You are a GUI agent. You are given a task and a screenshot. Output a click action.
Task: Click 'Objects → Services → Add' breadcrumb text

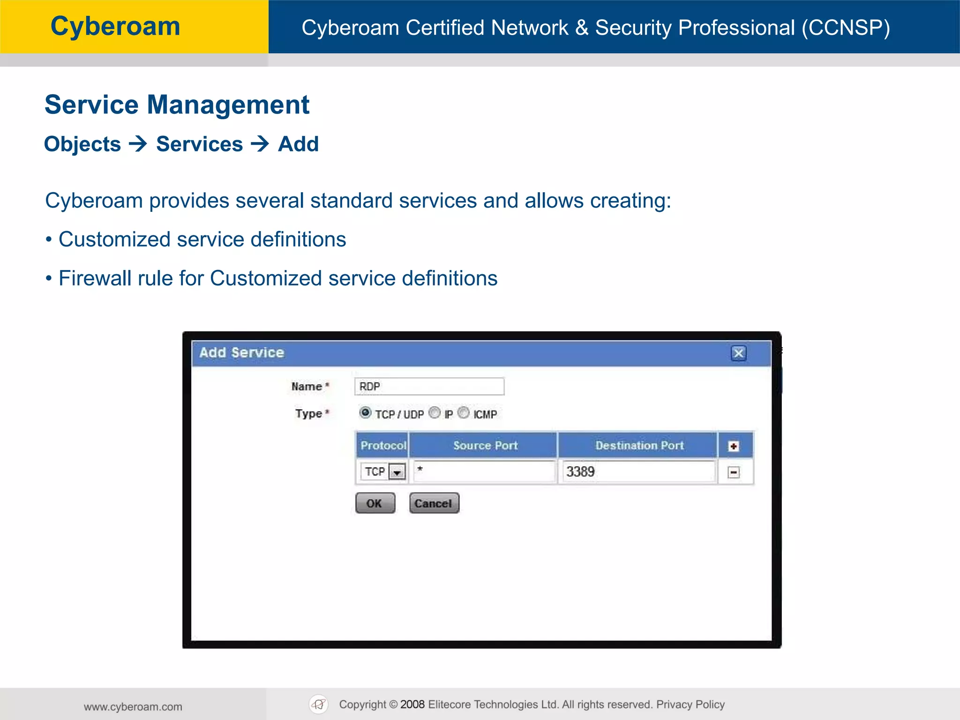tap(181, 144)
